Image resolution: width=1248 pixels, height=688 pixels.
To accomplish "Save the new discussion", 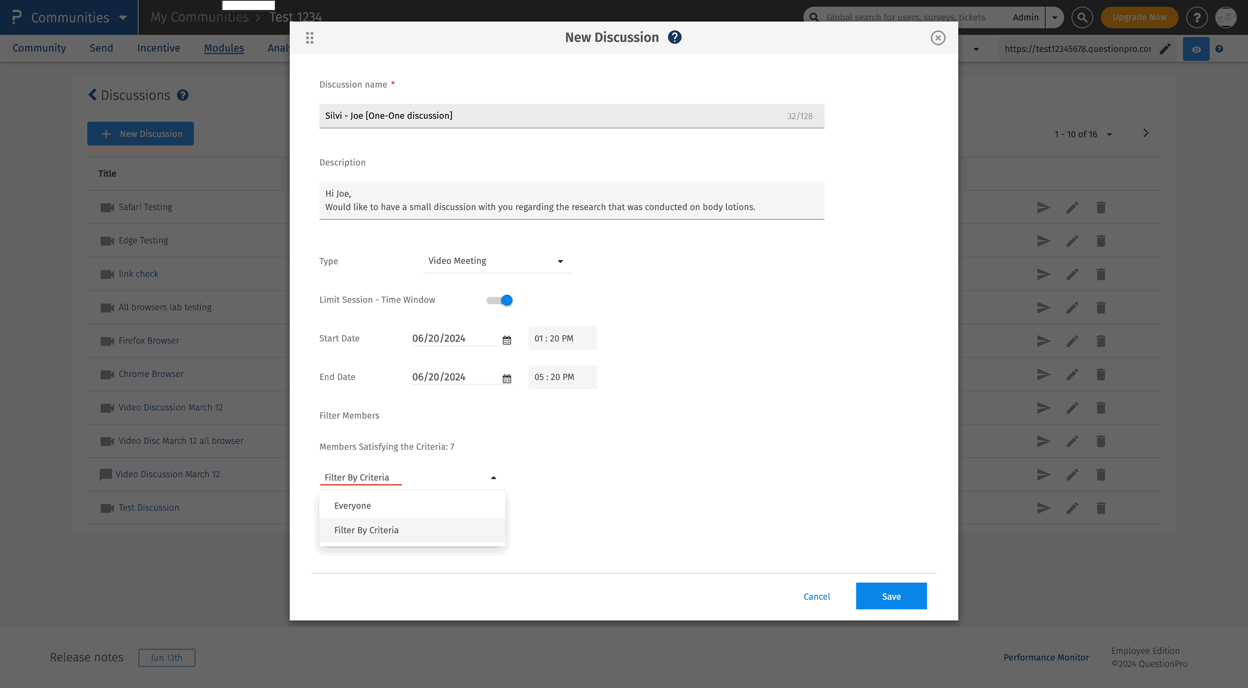I will 891,596.
